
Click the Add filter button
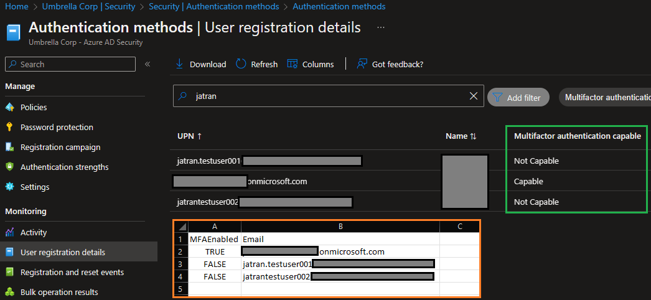518,98
